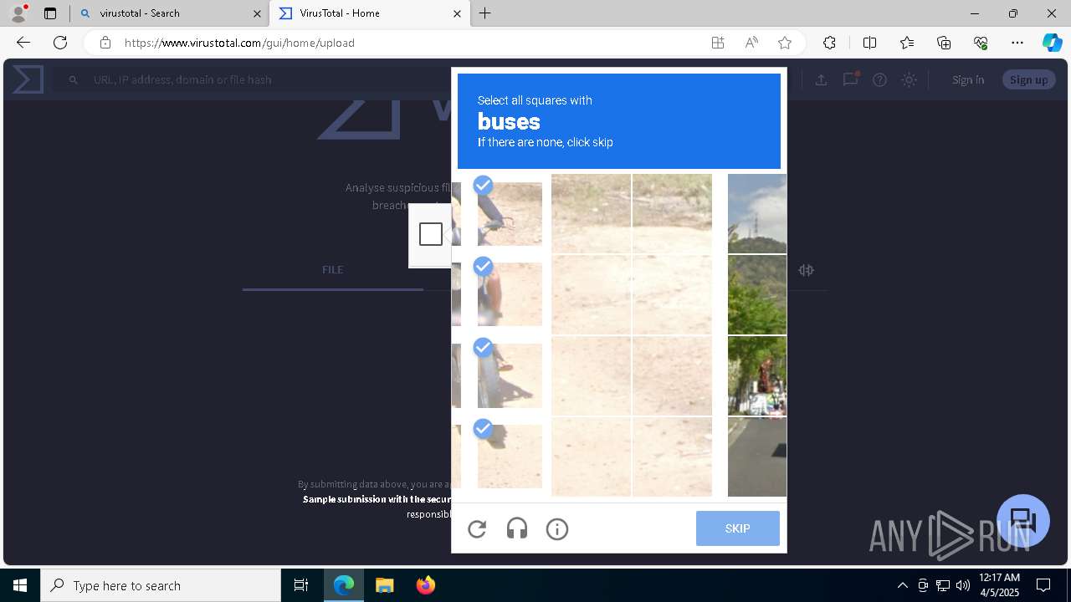Select the green trees tile on the right
The image size is (1071, 602).
tap(757, 295)
